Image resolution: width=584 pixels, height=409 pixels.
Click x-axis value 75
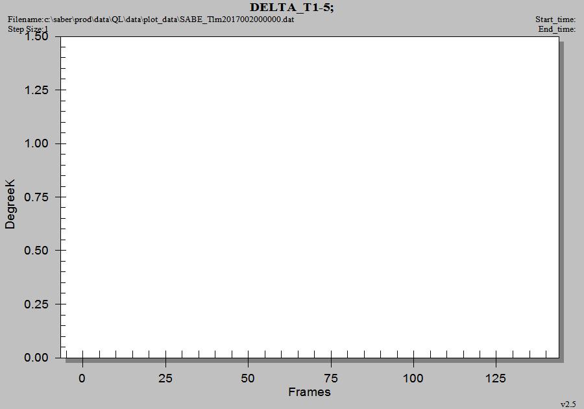tap(331, 378)
